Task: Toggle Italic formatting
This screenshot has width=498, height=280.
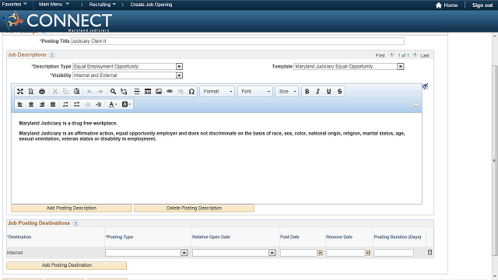Action: pos(318,92)
